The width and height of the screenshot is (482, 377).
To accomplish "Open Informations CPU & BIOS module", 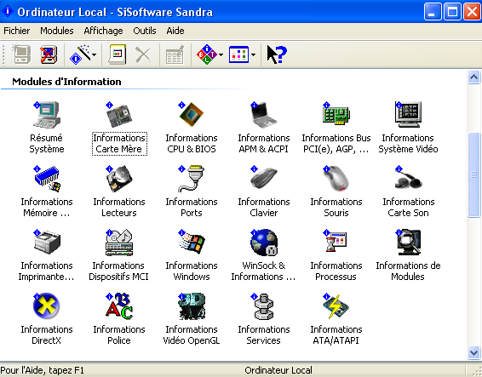I will (x=192, y=128).
